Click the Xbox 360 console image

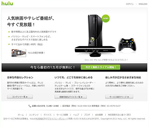95,30
